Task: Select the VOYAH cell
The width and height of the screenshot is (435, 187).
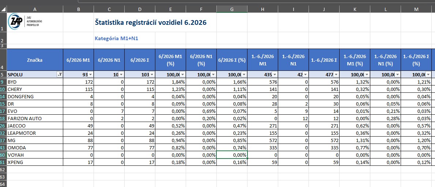Action: [35, 155]
